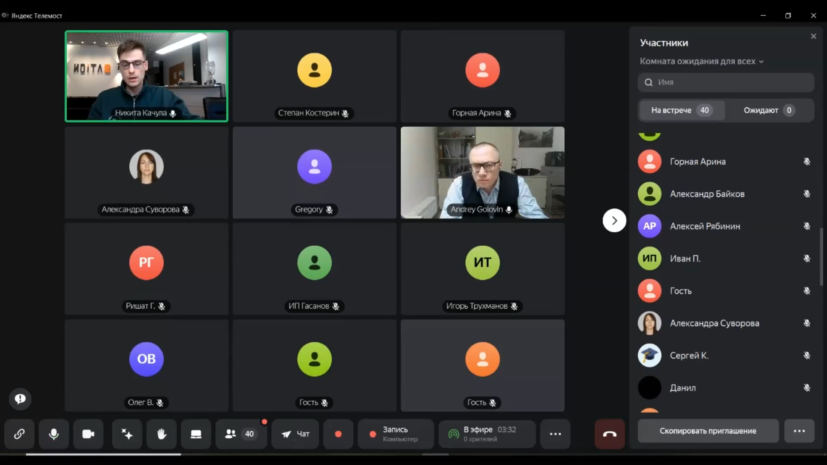
Task: Toggle your camera on or off
Action: click(88, 434)
